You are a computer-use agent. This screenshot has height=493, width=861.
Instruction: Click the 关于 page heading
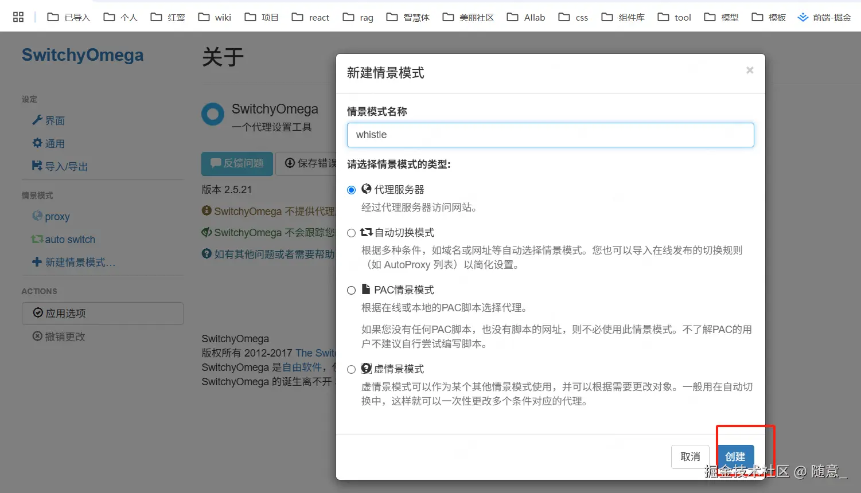click(223, 57)
